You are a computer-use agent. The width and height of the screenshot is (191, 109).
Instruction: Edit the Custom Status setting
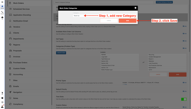184,107
